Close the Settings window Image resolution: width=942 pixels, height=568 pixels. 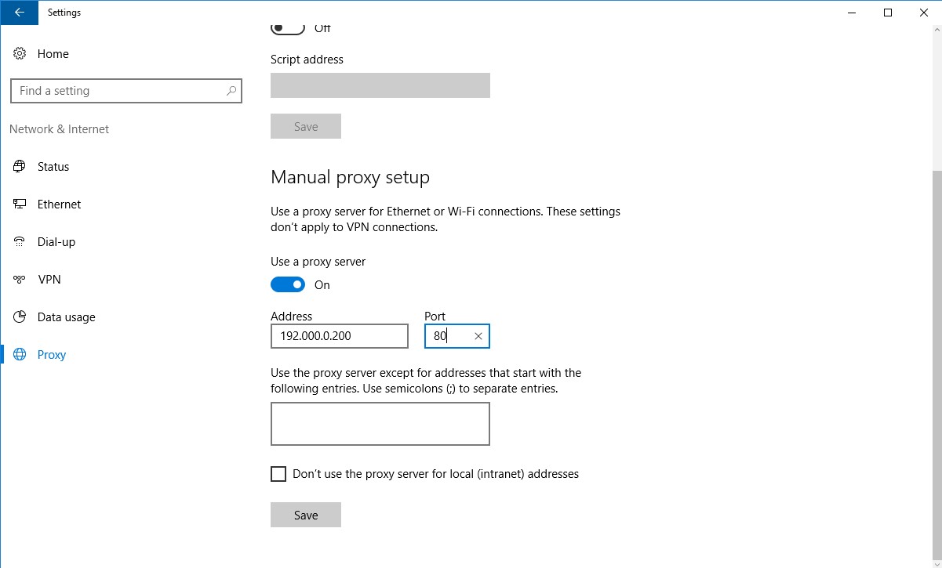click(924, 13)
